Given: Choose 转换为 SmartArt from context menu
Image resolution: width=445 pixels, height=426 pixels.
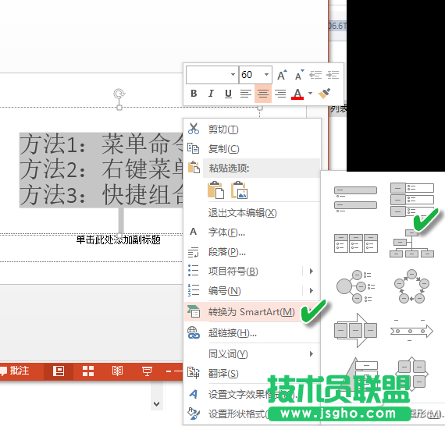Looking at the screenshot, I should click(x=252, y=312).
